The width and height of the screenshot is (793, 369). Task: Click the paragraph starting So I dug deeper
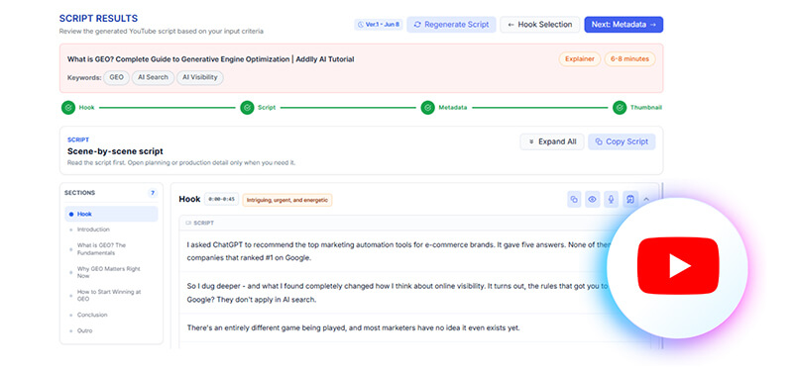coord(397,293)
